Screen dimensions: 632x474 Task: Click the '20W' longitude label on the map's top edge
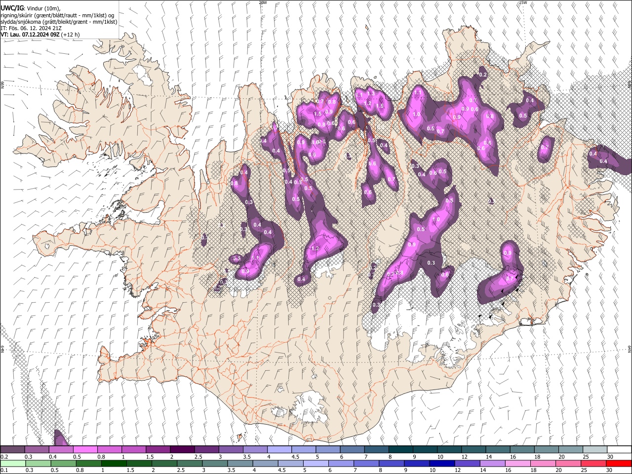(263, 2)
